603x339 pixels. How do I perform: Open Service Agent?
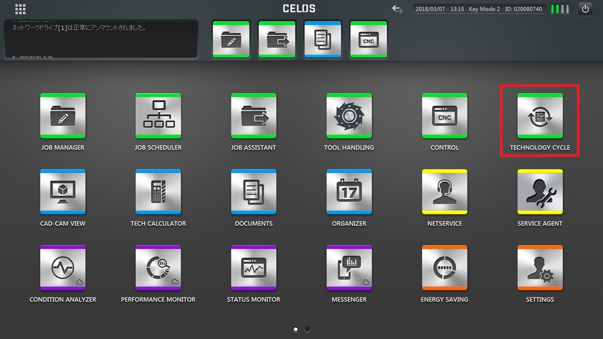coord(540,191)
